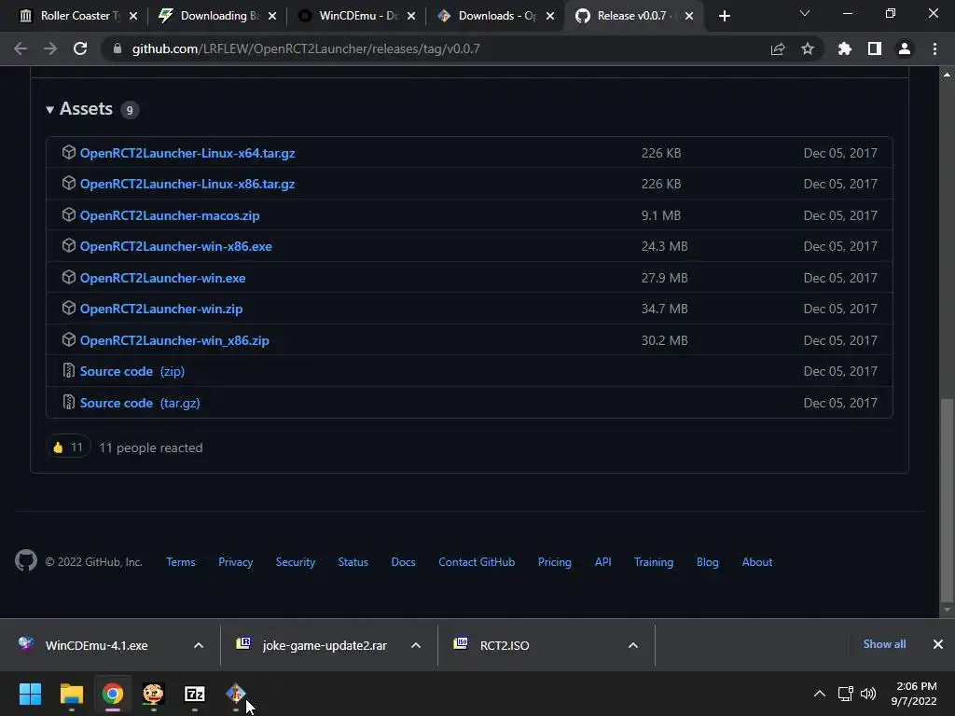955x716 pixels.
Task: Open downloaded WinCDEmu-4.1.exe
Action: (x=96, y=645)
